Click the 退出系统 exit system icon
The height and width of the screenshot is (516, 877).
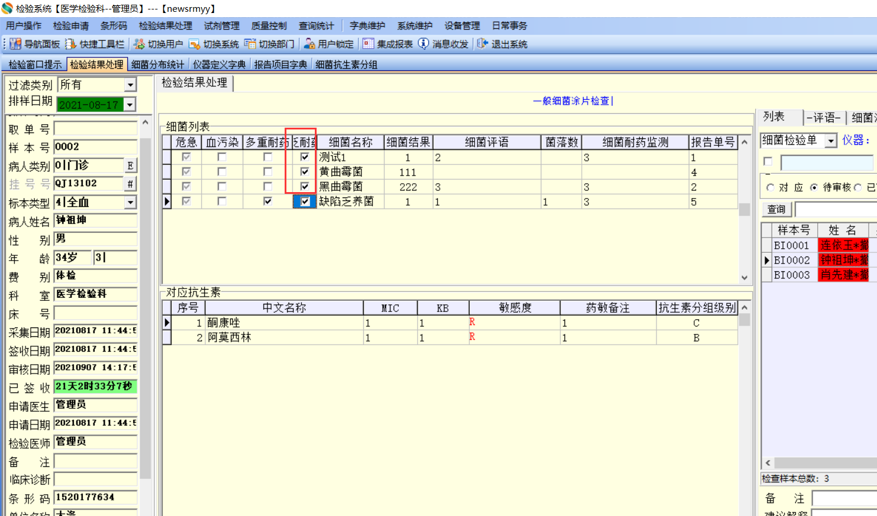[483, 44]
